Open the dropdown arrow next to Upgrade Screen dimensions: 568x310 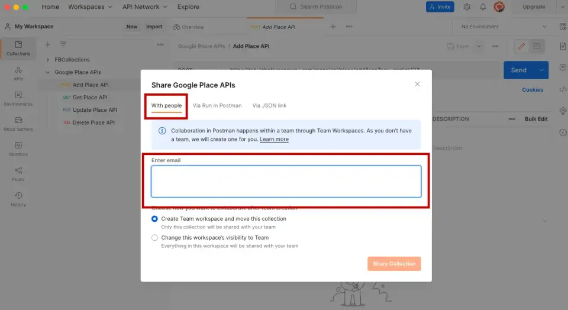tap(562, 7)
